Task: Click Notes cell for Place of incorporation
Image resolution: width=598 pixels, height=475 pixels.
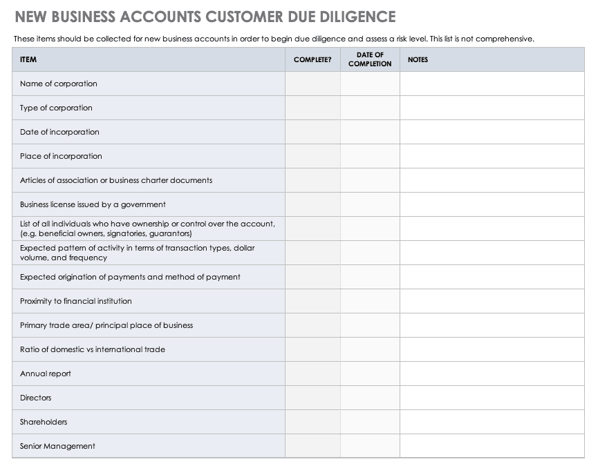Action: coord(492,156)
